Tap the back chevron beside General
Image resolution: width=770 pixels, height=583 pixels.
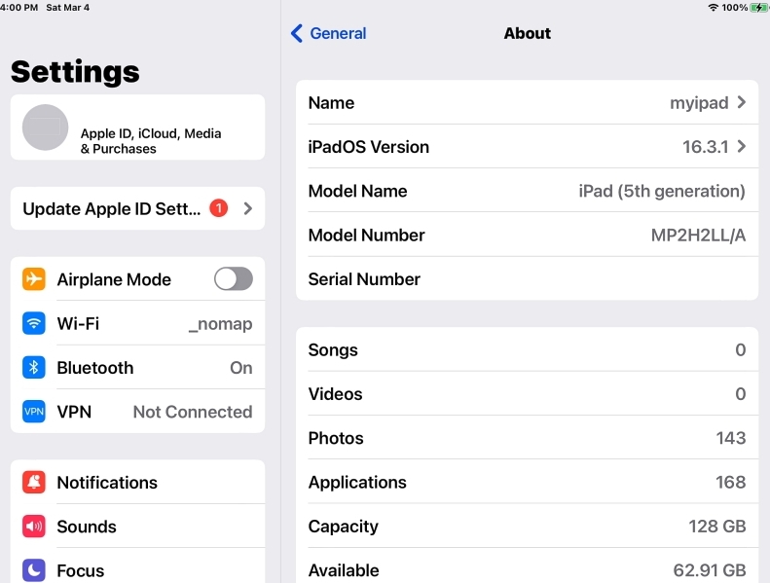pyautogui.click(x=297, y=33)
